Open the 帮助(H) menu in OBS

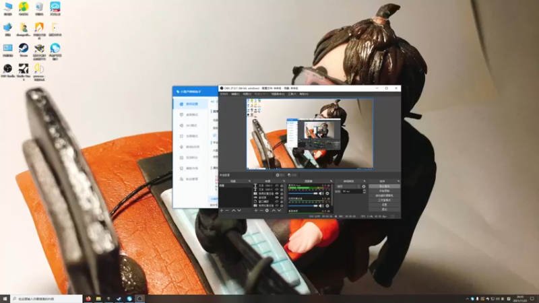tap(304, 94)
